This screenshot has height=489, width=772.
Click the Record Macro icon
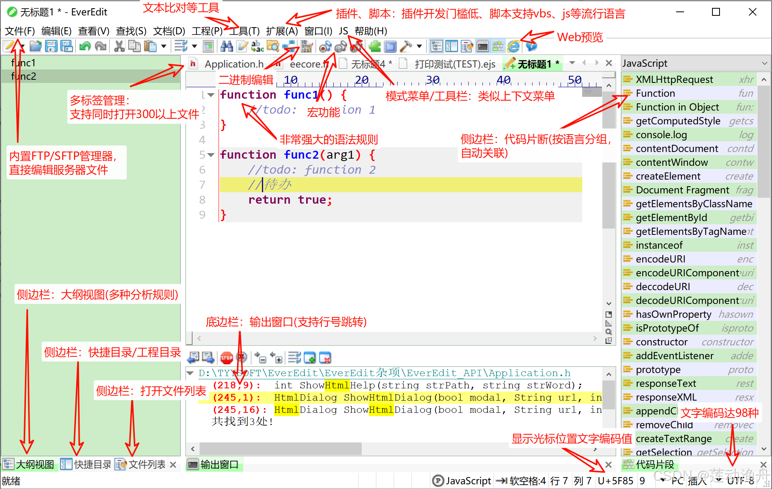click(325, 47)
